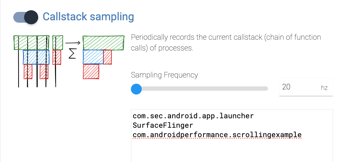Click the sigma symbol in the diagram
348x162 pixels.
[72, 54]
